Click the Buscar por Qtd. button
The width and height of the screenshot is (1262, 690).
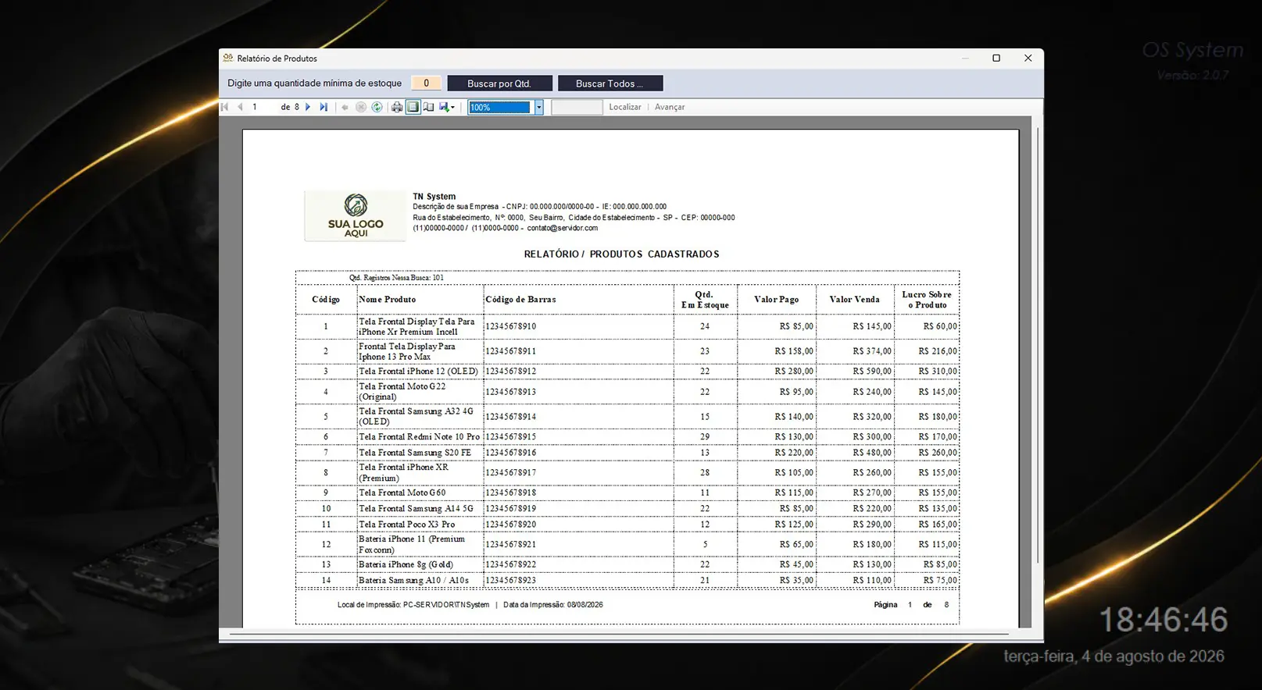499,84
